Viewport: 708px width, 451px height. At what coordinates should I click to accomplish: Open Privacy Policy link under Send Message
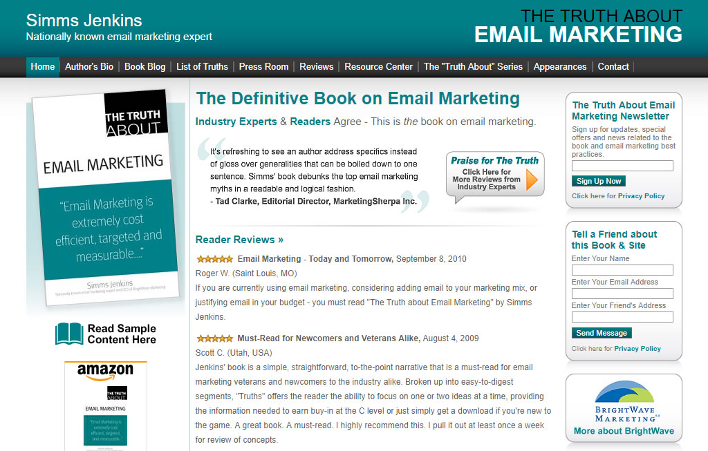637,349
